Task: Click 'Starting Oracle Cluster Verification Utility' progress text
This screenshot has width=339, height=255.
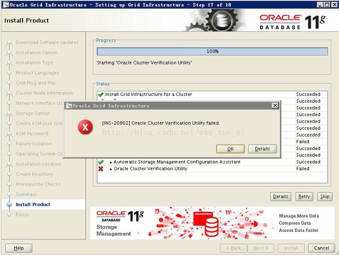Action: tap(144, 62)
